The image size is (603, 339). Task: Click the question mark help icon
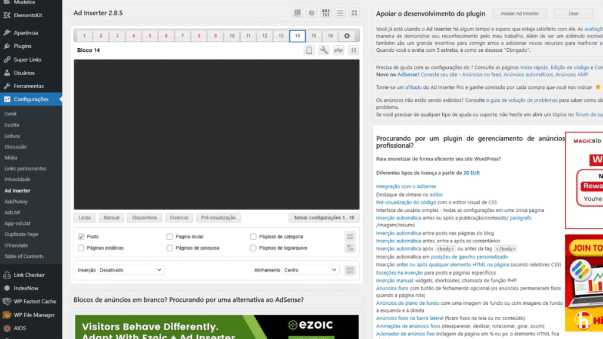(311, 12)
